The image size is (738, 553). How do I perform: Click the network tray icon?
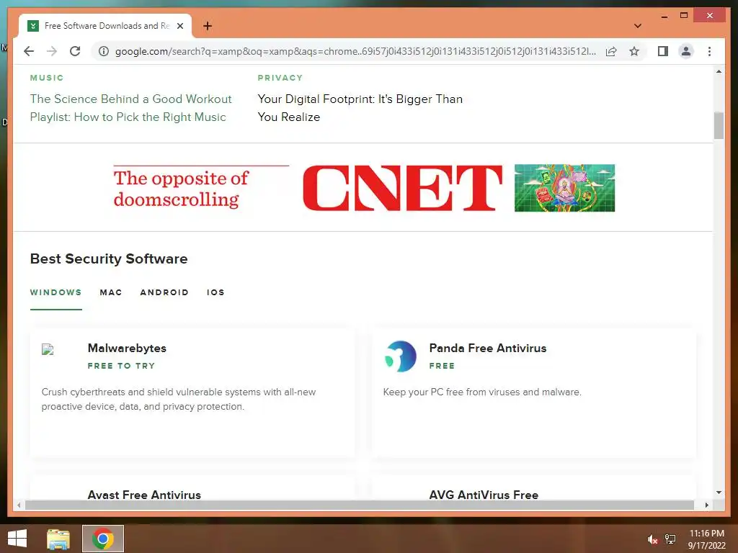point(670,539)
